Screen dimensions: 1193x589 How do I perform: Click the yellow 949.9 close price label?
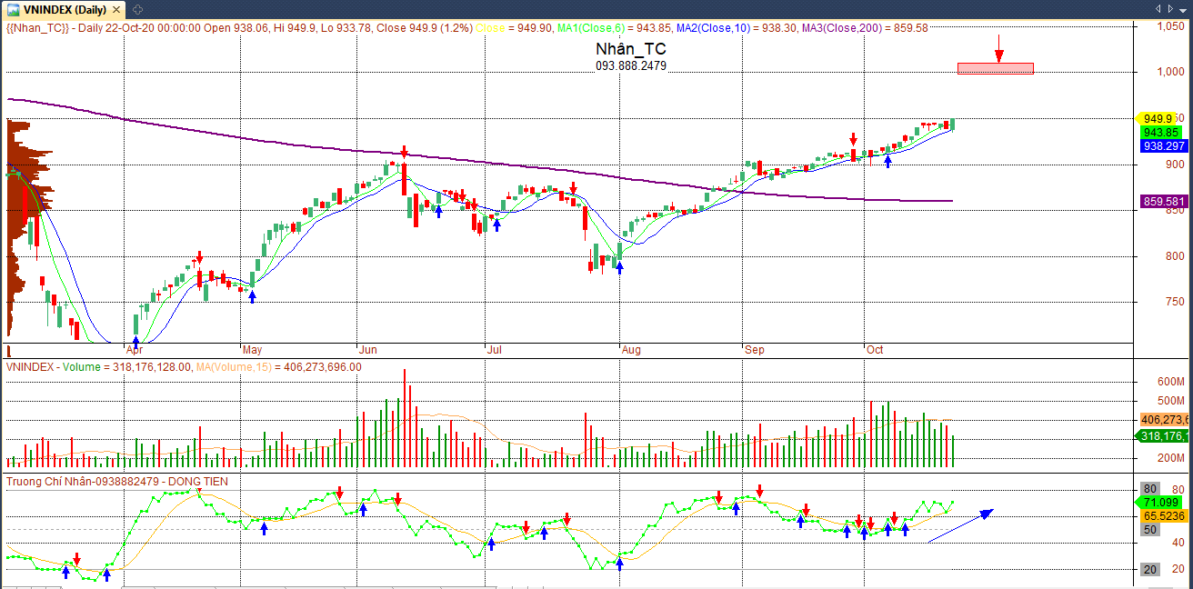tap(1157, 118)
